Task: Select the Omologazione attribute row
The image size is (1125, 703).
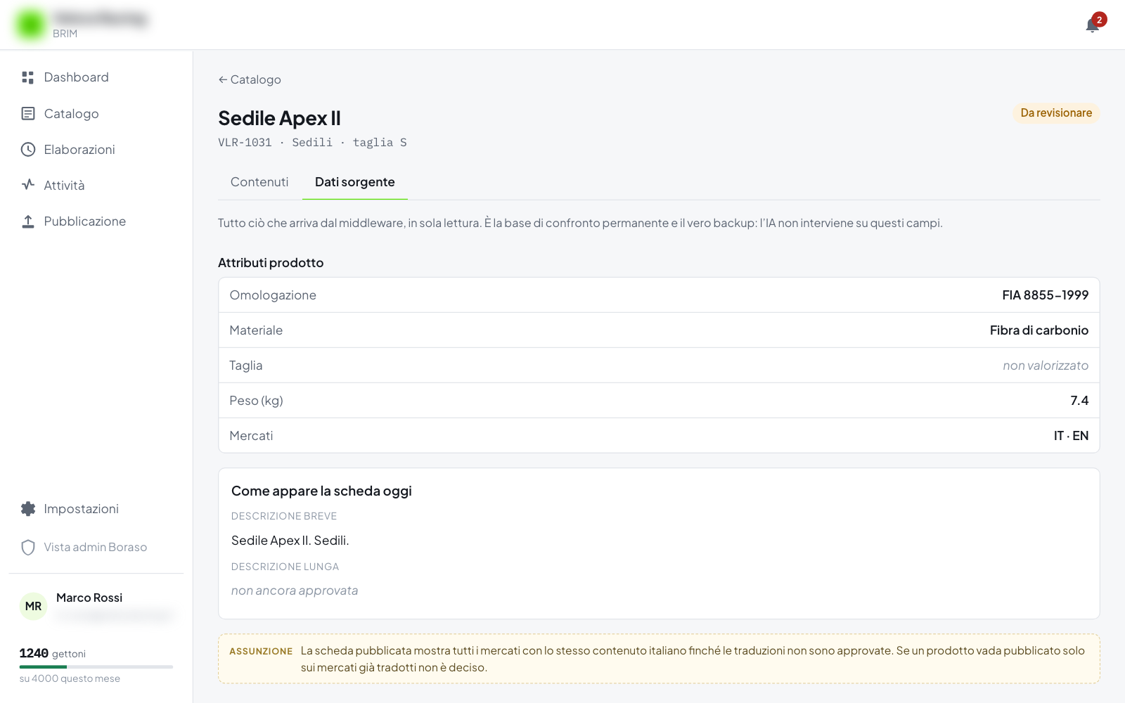Action: coord(659,295)
